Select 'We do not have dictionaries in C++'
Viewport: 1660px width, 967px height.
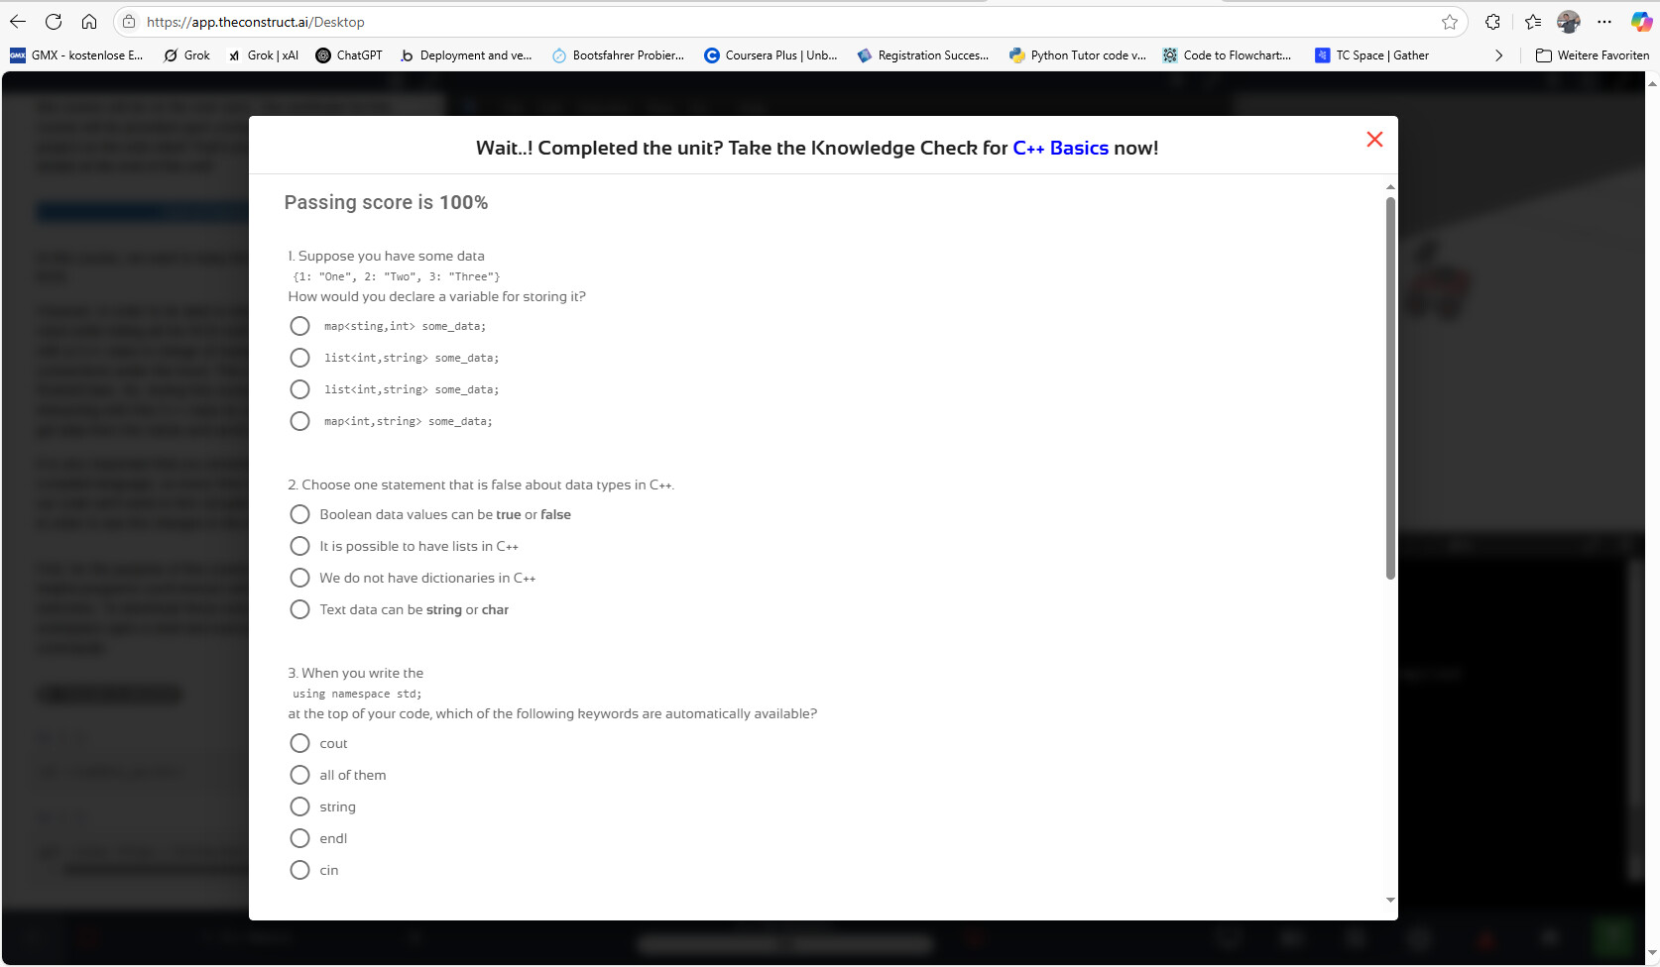[299, 578]
